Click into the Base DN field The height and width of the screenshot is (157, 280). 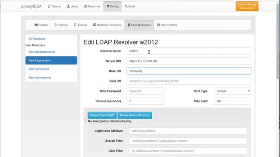click(189, 71)
